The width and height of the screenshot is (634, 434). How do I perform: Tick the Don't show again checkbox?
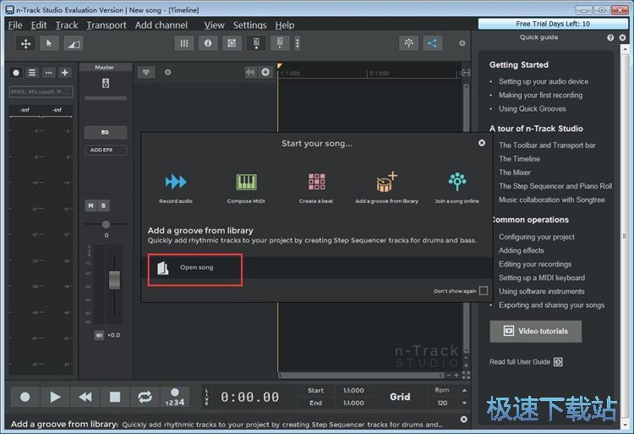(x=484, y=291)
